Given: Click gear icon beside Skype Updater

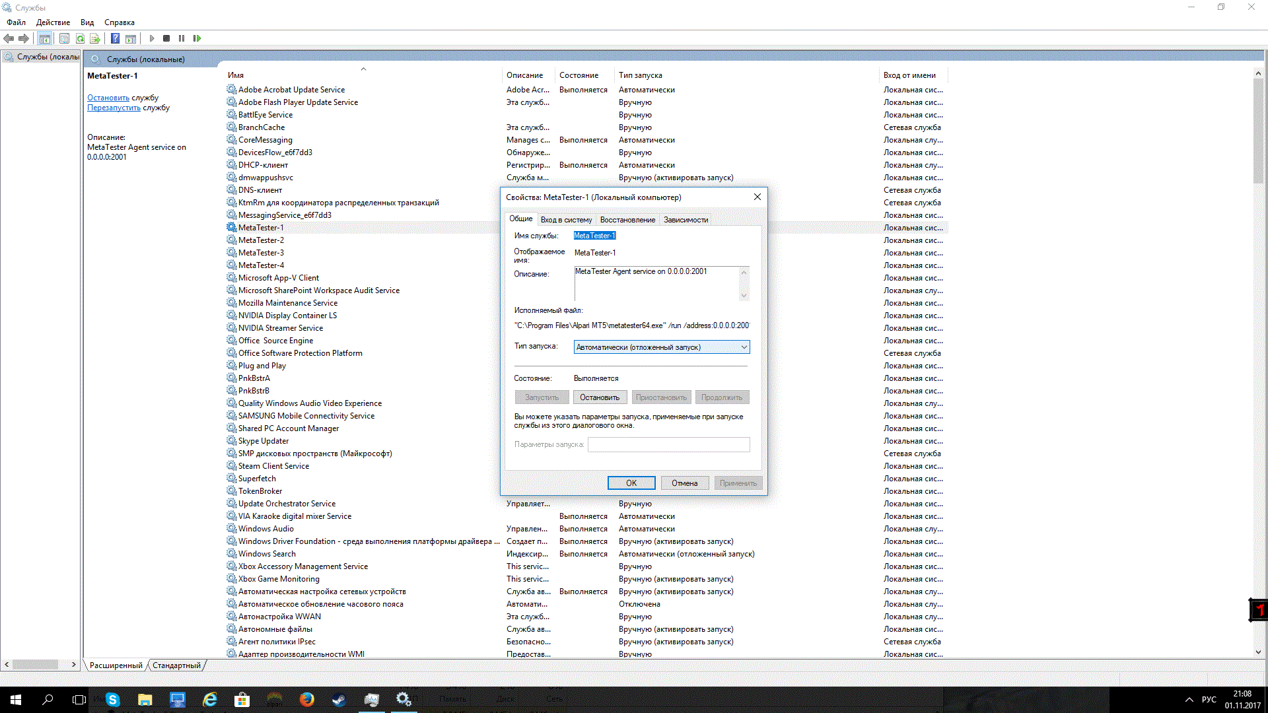Looking at the screenshot, I should pos(232,440).
